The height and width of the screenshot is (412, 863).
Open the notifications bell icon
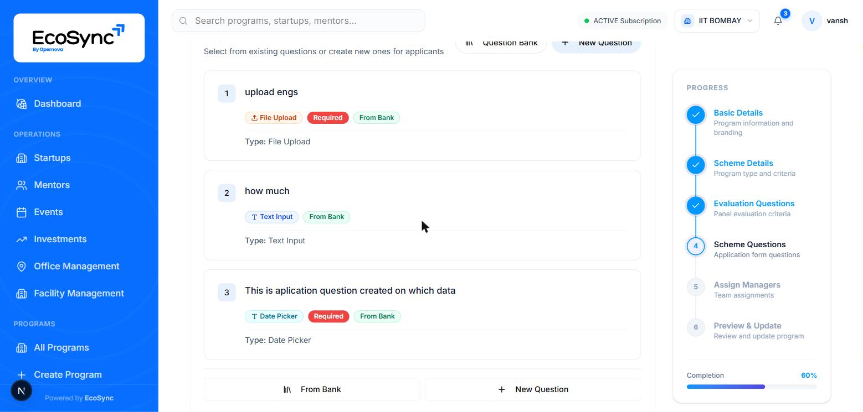click(778, 21)
